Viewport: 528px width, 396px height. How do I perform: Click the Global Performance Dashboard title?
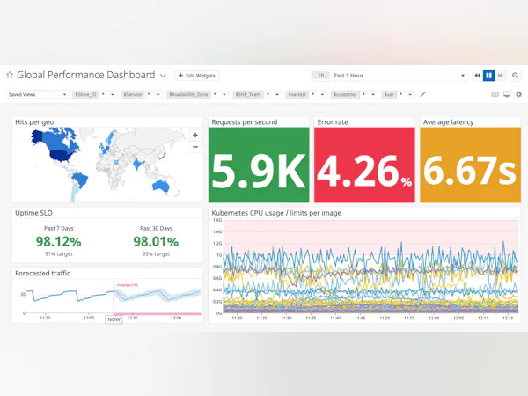86,75
